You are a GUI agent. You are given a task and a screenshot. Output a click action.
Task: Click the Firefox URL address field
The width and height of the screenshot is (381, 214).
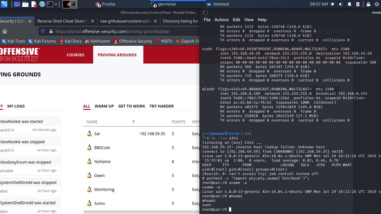tap(119, 31)
